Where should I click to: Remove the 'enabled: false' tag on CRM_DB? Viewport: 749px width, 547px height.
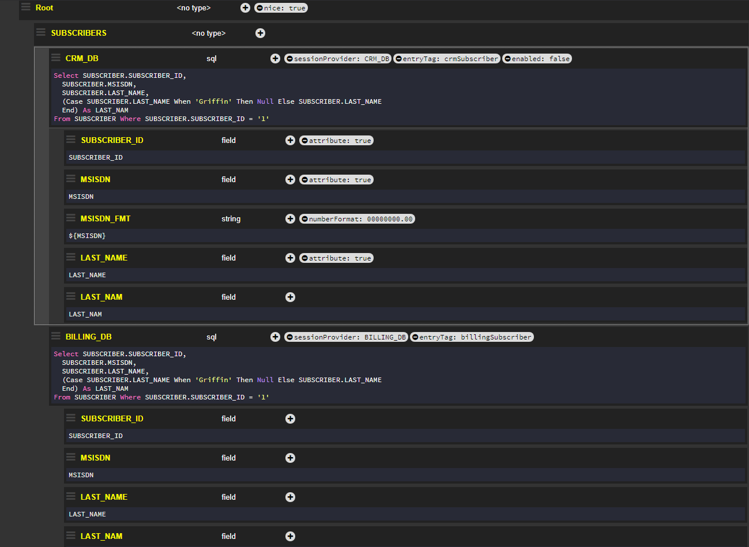pyautogui.click(x=507, y=59)
